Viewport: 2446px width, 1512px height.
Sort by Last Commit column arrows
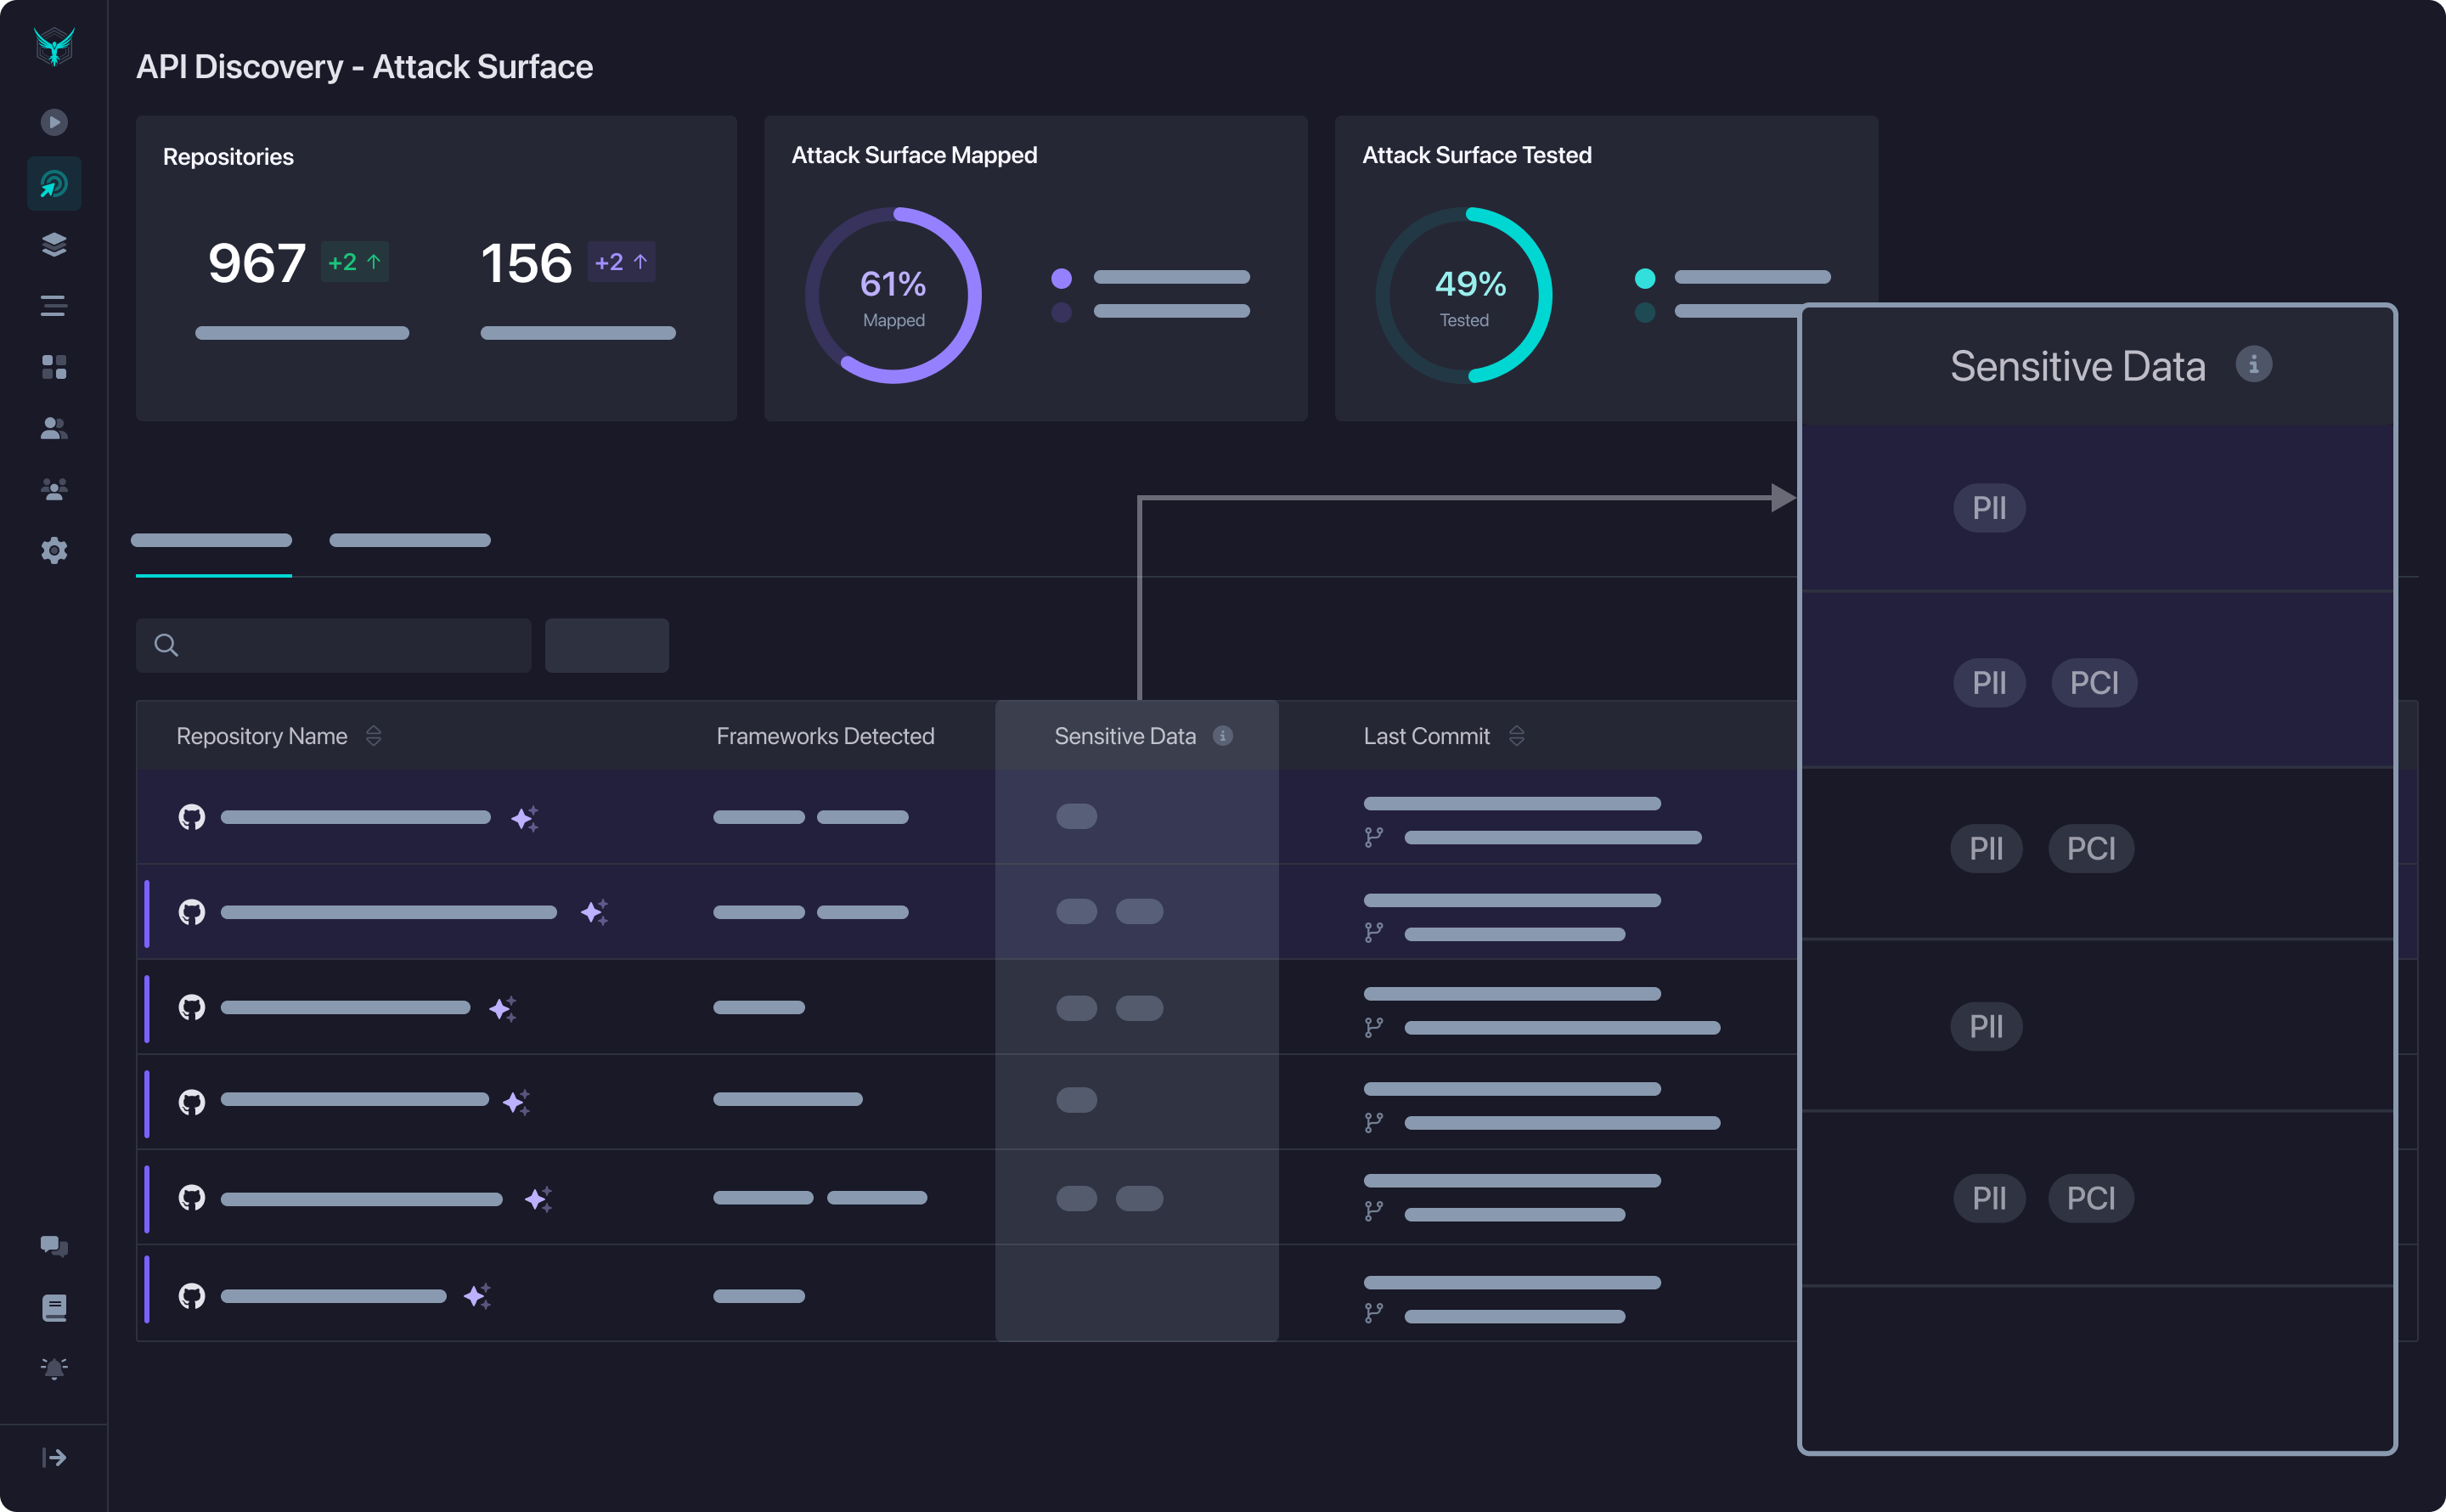(x=1516, y=736)
